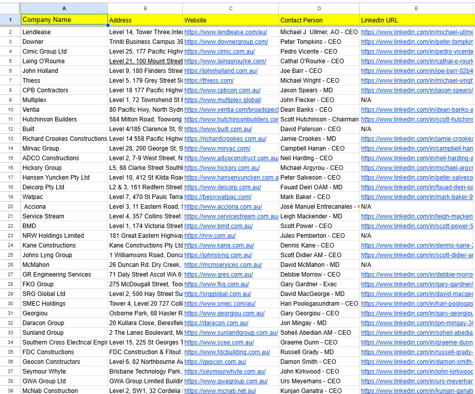
Task: Open the mcnab.net.au website link
Action: 220,390
